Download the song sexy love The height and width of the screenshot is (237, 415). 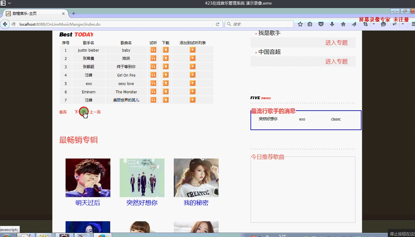click(x=166, y=83)
